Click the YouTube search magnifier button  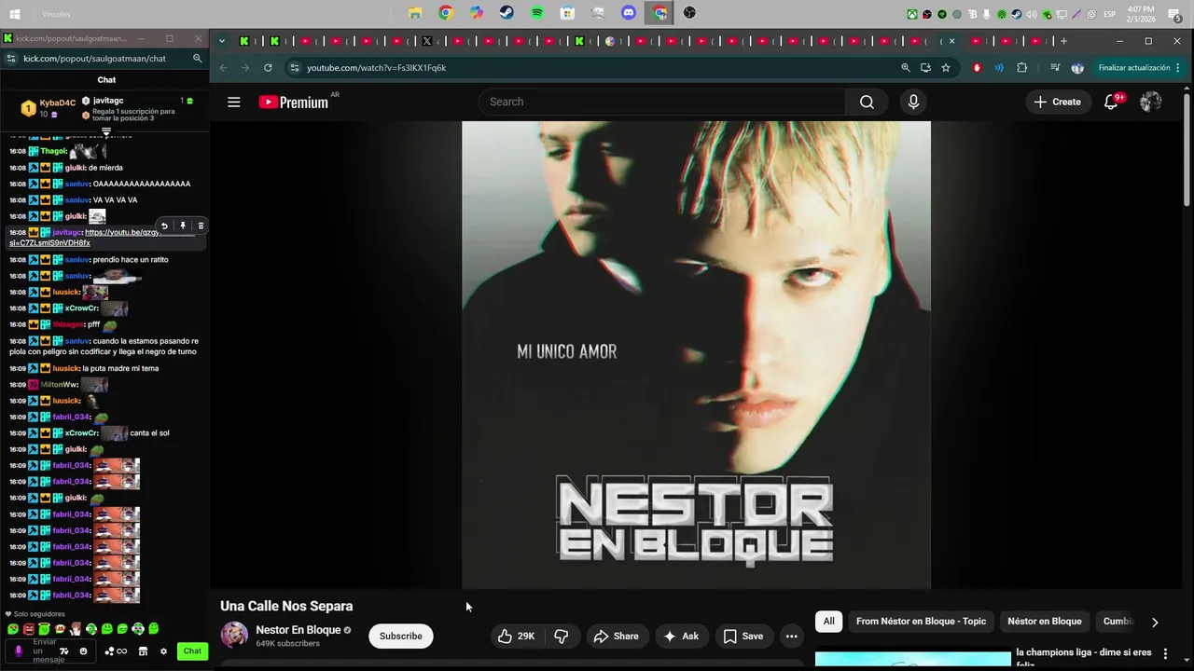(x=867, y=103)
